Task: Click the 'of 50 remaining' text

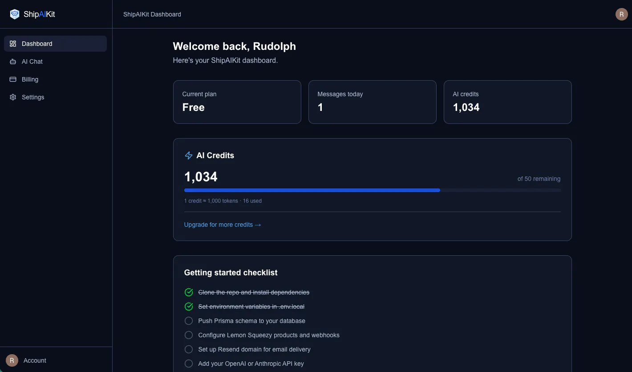Action: point(539,179)
